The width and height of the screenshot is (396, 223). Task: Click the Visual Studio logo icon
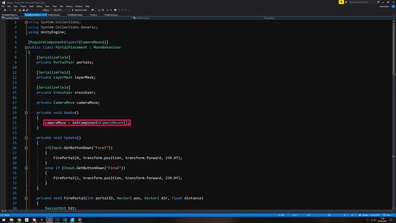[x=3, y=2]
